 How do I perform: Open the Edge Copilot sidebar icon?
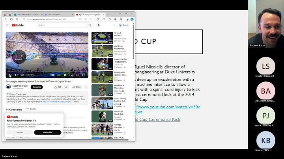(132, 19)
